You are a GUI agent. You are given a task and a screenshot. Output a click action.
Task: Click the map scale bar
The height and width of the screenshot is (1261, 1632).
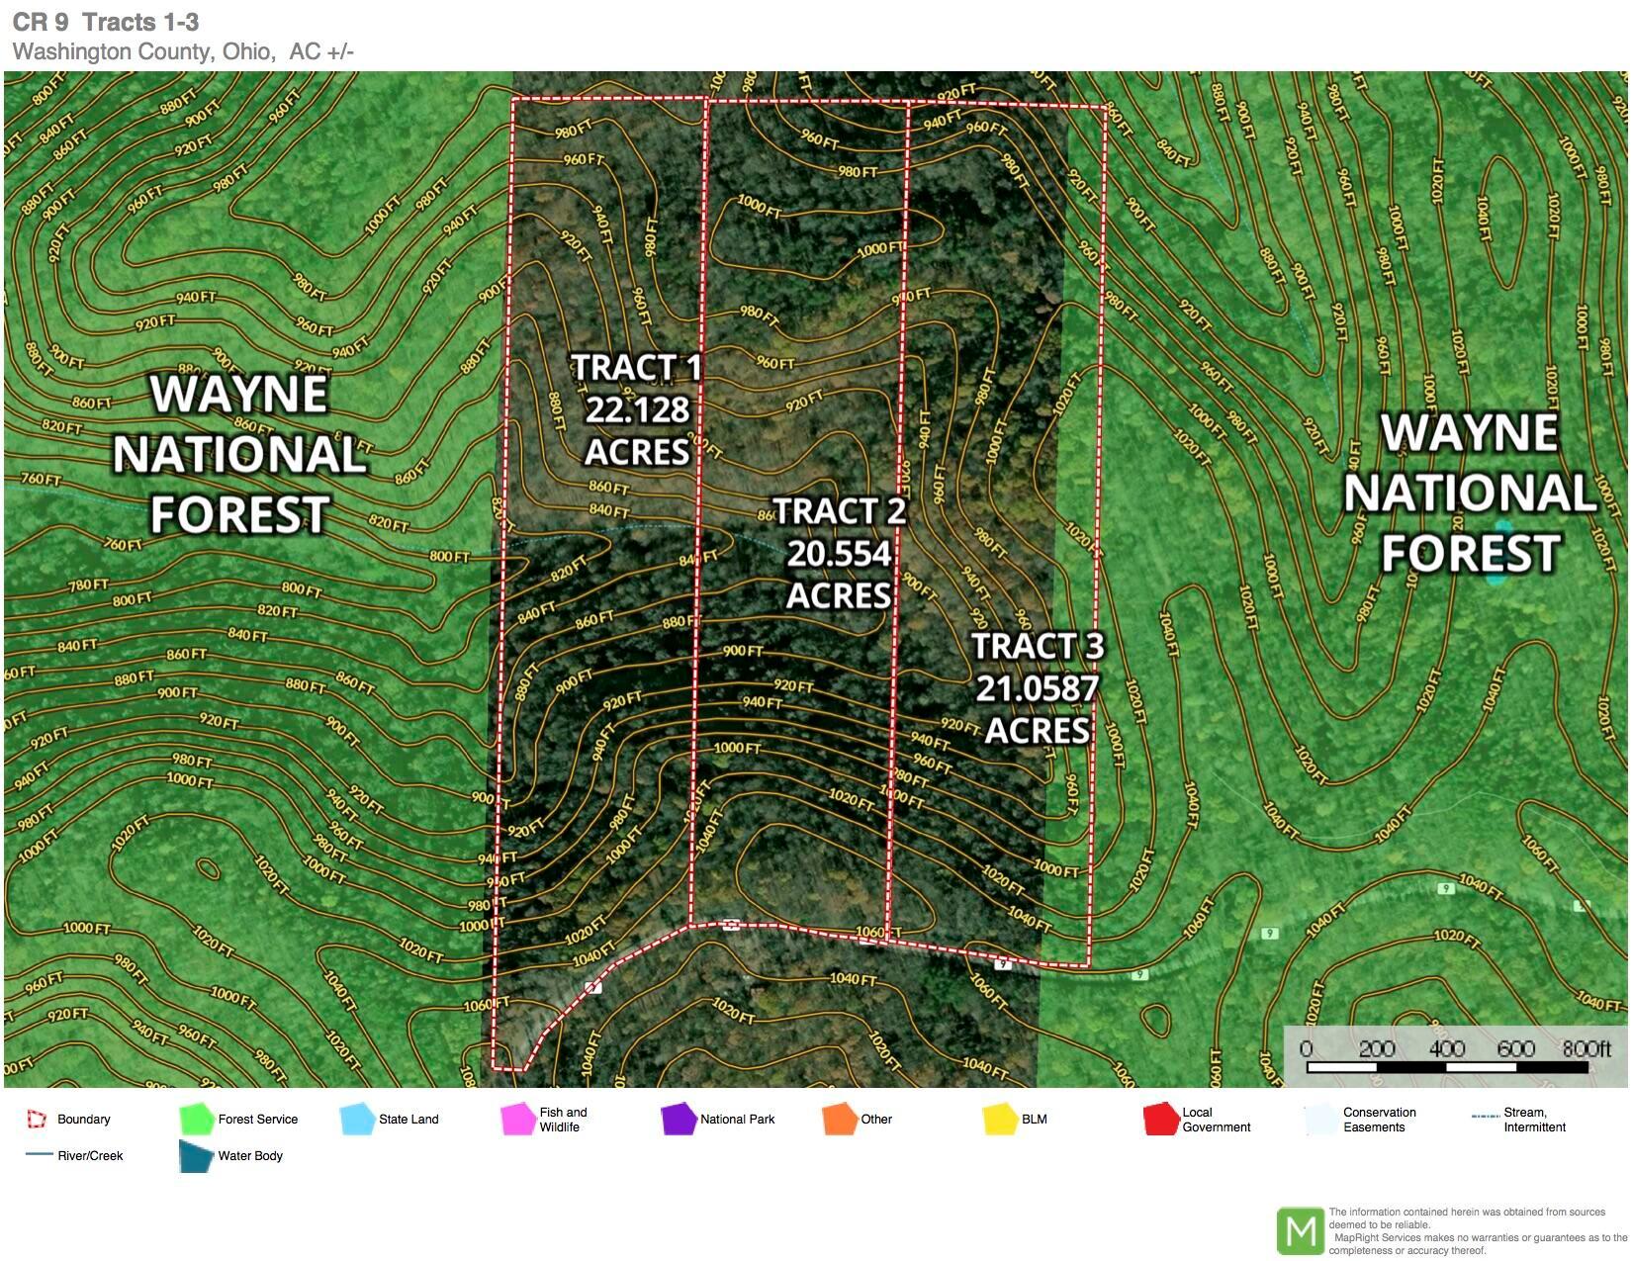click(1449, 1067)
